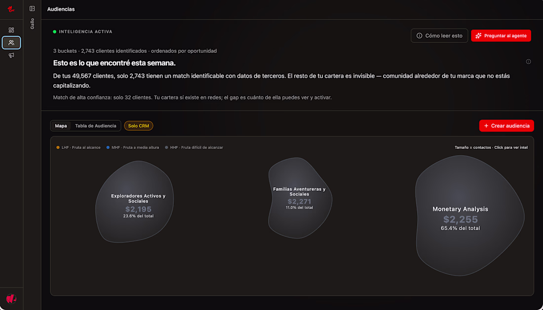Screen dimensions: 543x310
Task: Click the Cómo leer esto button
Action: click(x=439, y=35)
